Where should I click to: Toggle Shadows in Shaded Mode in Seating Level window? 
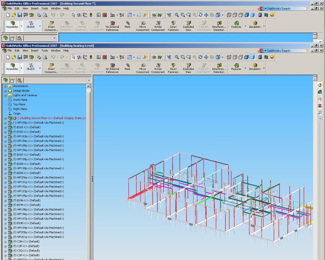260,57
